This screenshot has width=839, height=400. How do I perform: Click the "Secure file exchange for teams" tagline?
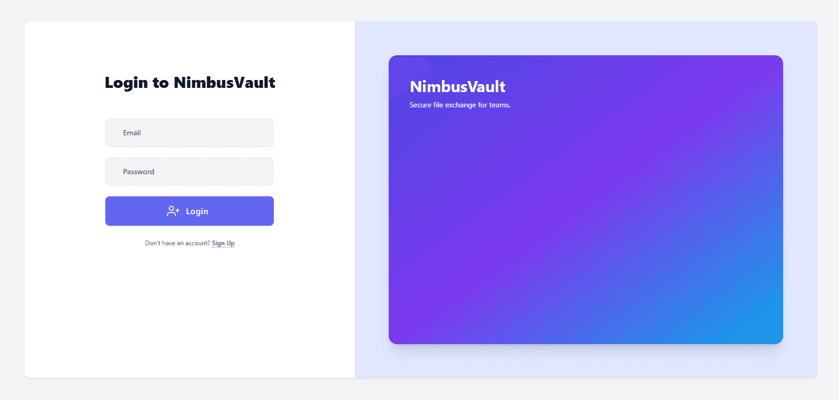tap(460, 105)
